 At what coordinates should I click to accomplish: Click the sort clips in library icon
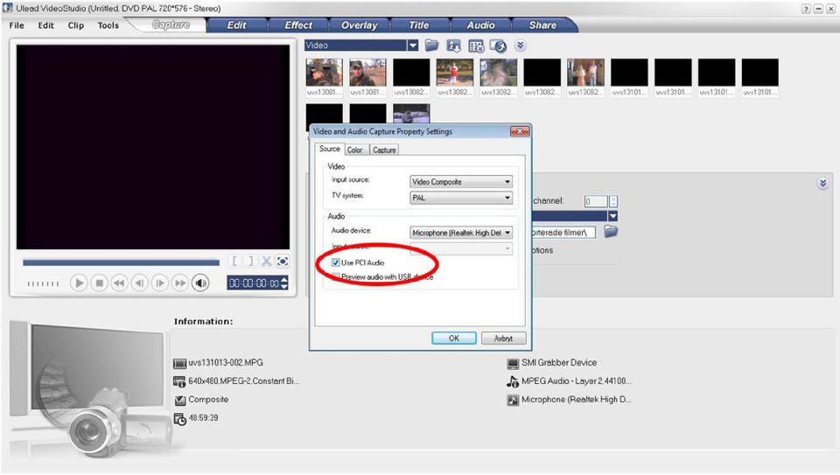pos(454,46)
